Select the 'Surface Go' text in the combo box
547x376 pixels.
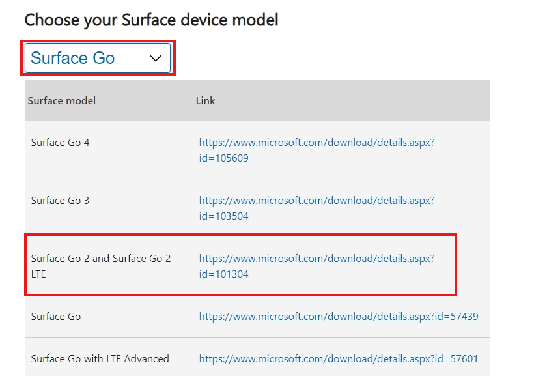72,58
